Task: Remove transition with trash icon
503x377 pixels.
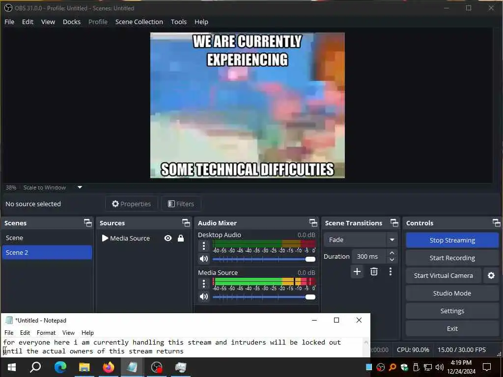Action: [x=374, y=272]
